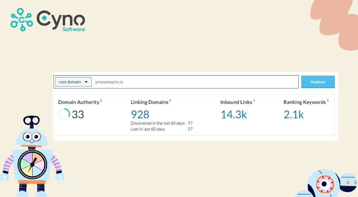358x197 pixels.
Task: Click the Domain Authority info icon
Action: pos(101,101)
